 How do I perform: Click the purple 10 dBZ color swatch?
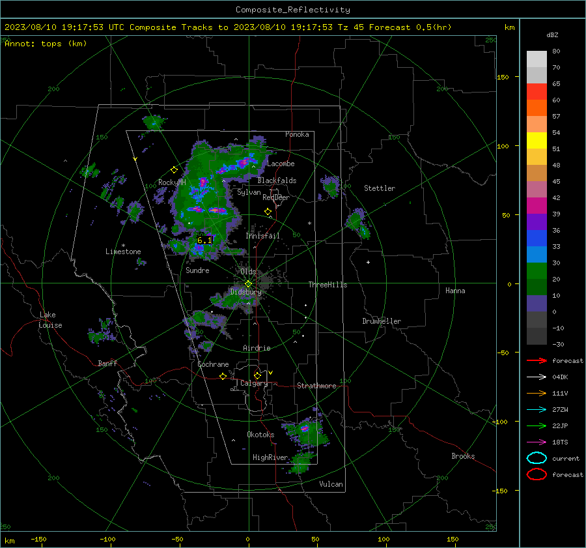(537, 304)
